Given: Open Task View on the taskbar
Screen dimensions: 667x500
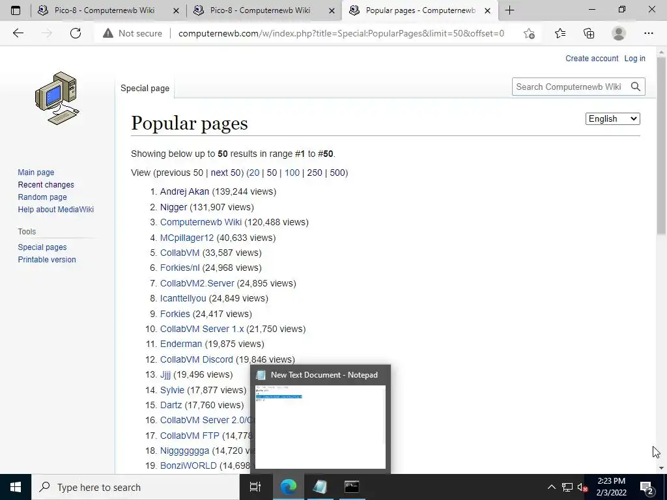Looking at the screenshot, I should pyautogui.click(x=255, y=487).
